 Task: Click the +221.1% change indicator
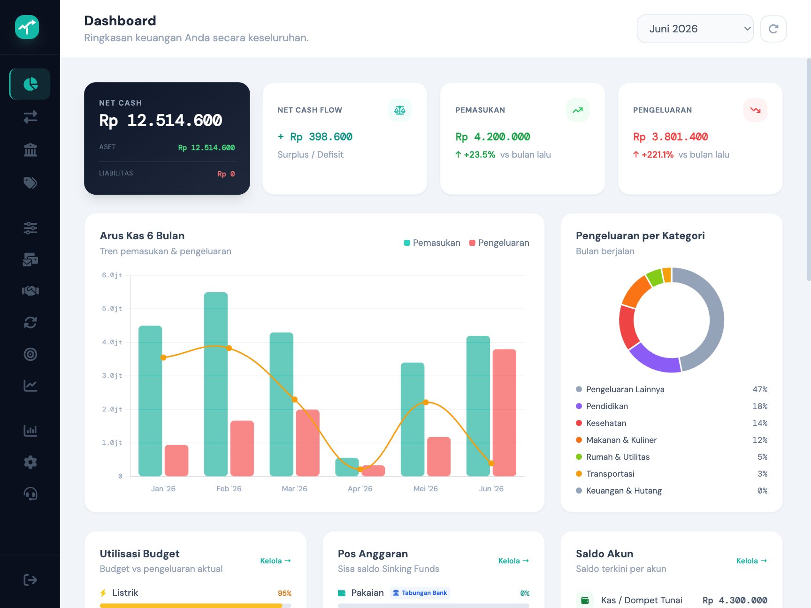653,155
